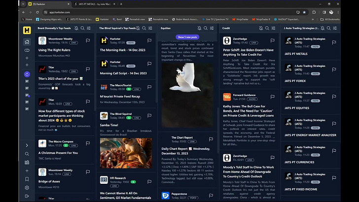Viewport: 359px width, 202px height.
Task: Flag the Peter Schiff ZeroHedge post
Action: point(272,40)
